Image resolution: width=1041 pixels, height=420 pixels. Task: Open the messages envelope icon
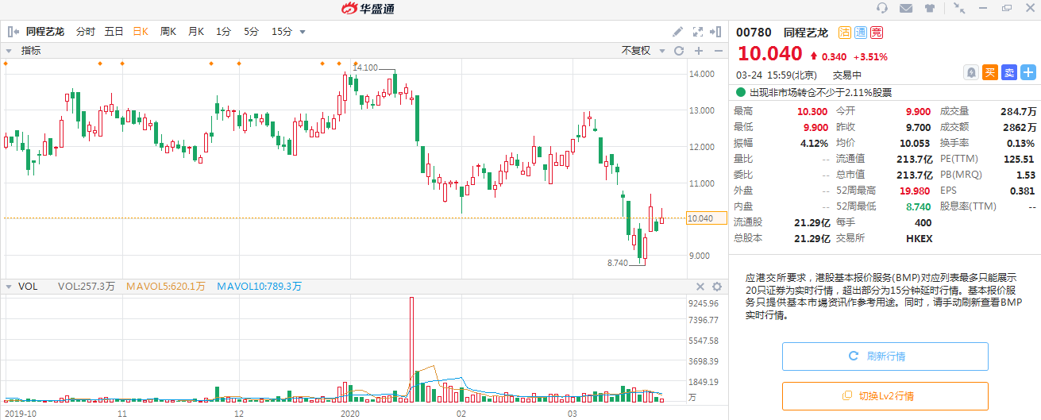pyautogui.click(x=906, y=9)
